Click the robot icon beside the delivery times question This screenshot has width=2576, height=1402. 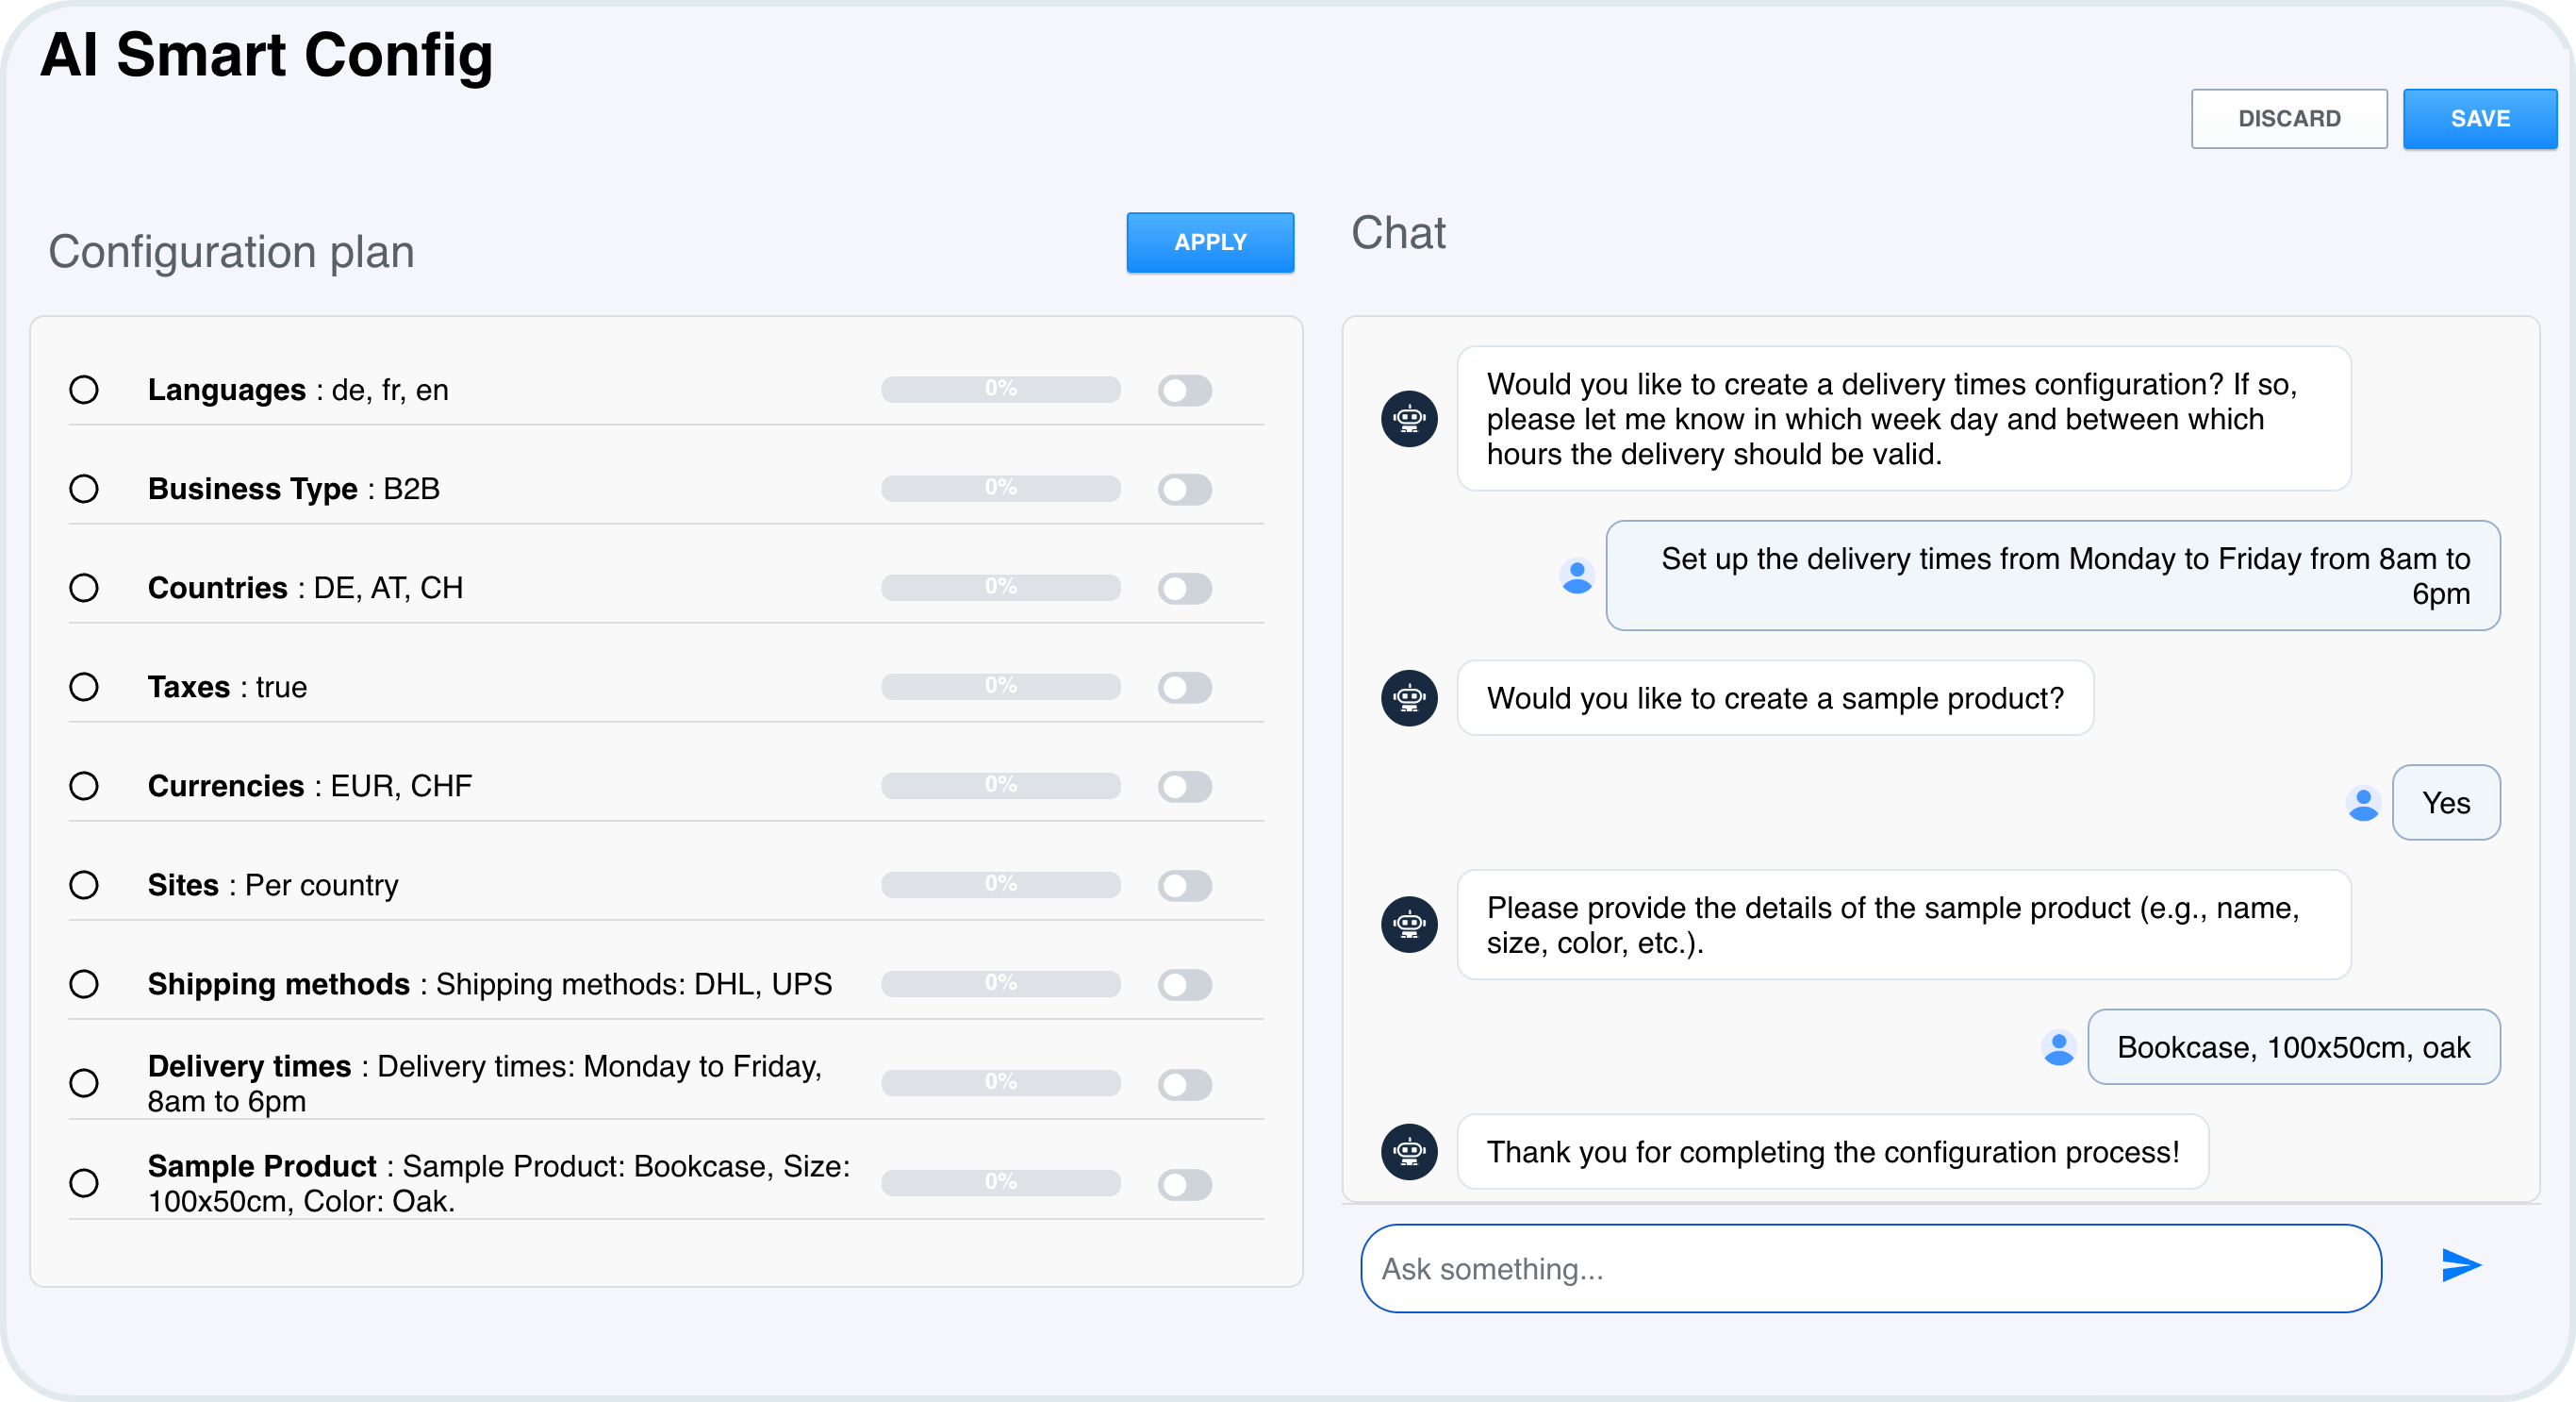point(1408,418)
